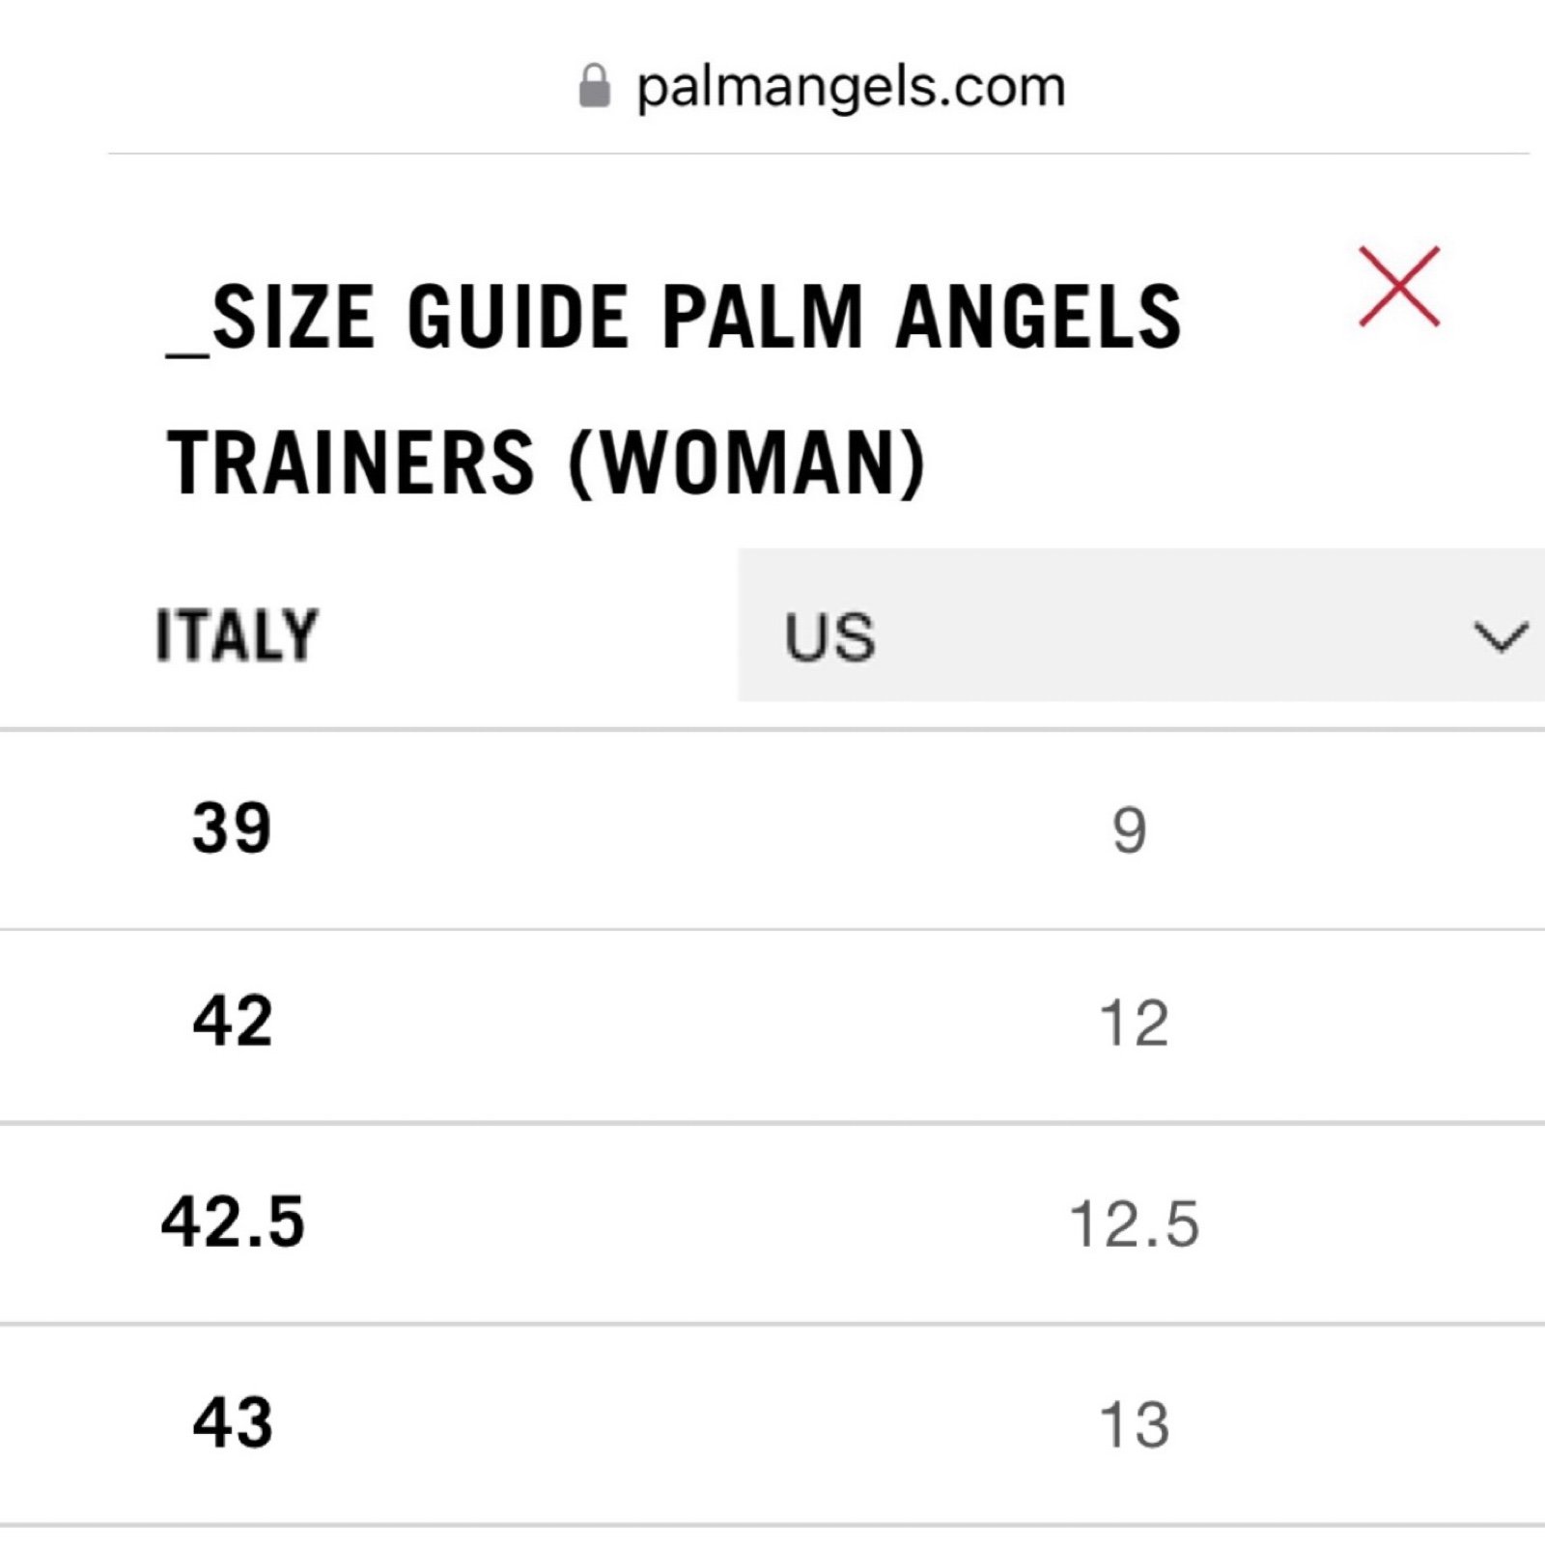Click the Trainers (Woman) title line
The height and width of the screenshot is (1545, 1545).
[548, 463]
